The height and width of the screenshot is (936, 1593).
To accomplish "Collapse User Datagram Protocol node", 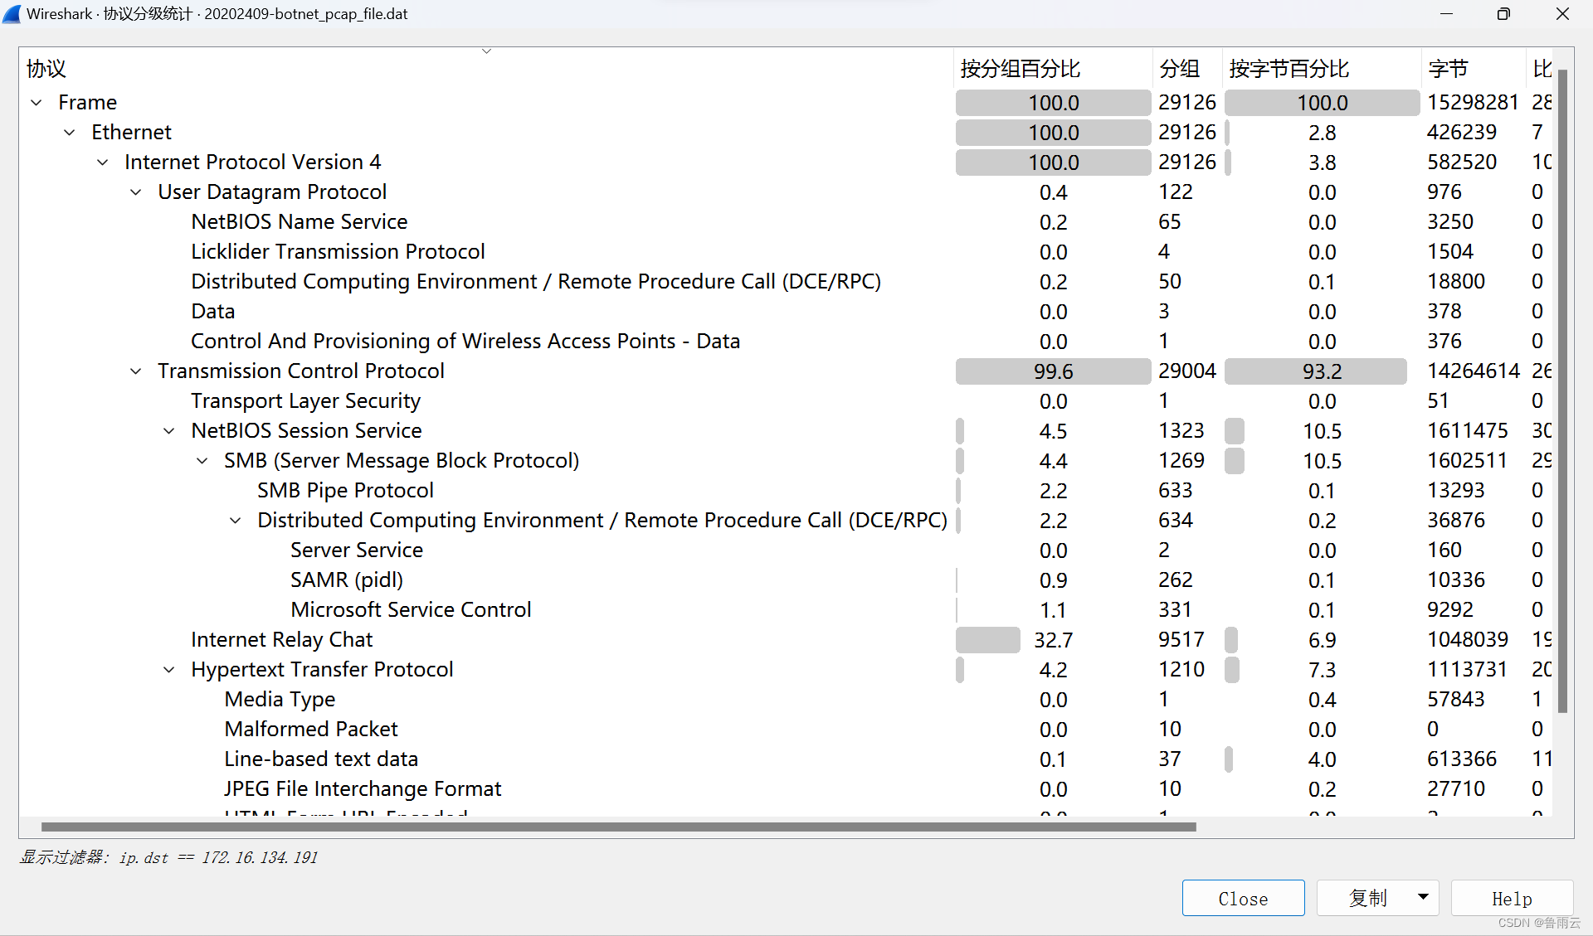I will (136, 192).
